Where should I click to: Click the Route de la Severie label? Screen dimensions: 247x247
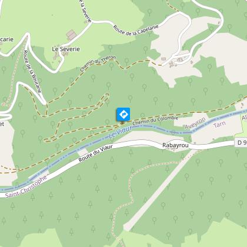85,11
